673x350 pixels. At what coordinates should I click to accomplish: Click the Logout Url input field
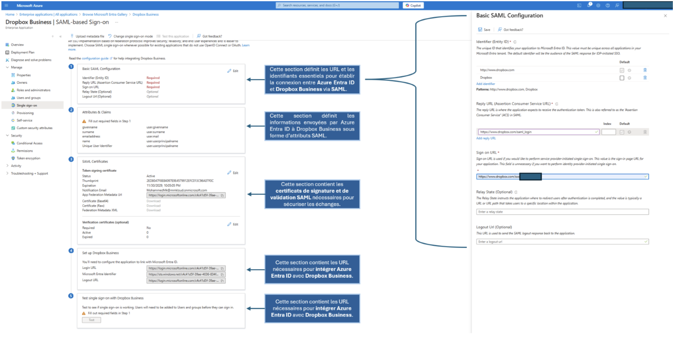562,242
